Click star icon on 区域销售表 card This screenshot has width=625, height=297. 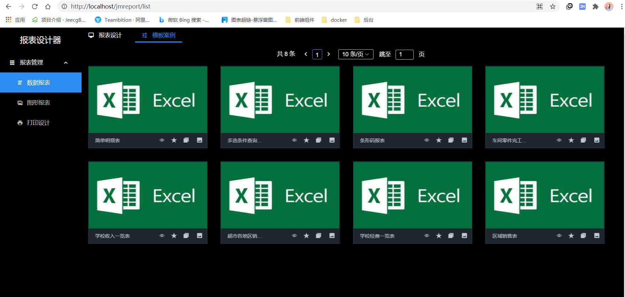coord(571,236)
